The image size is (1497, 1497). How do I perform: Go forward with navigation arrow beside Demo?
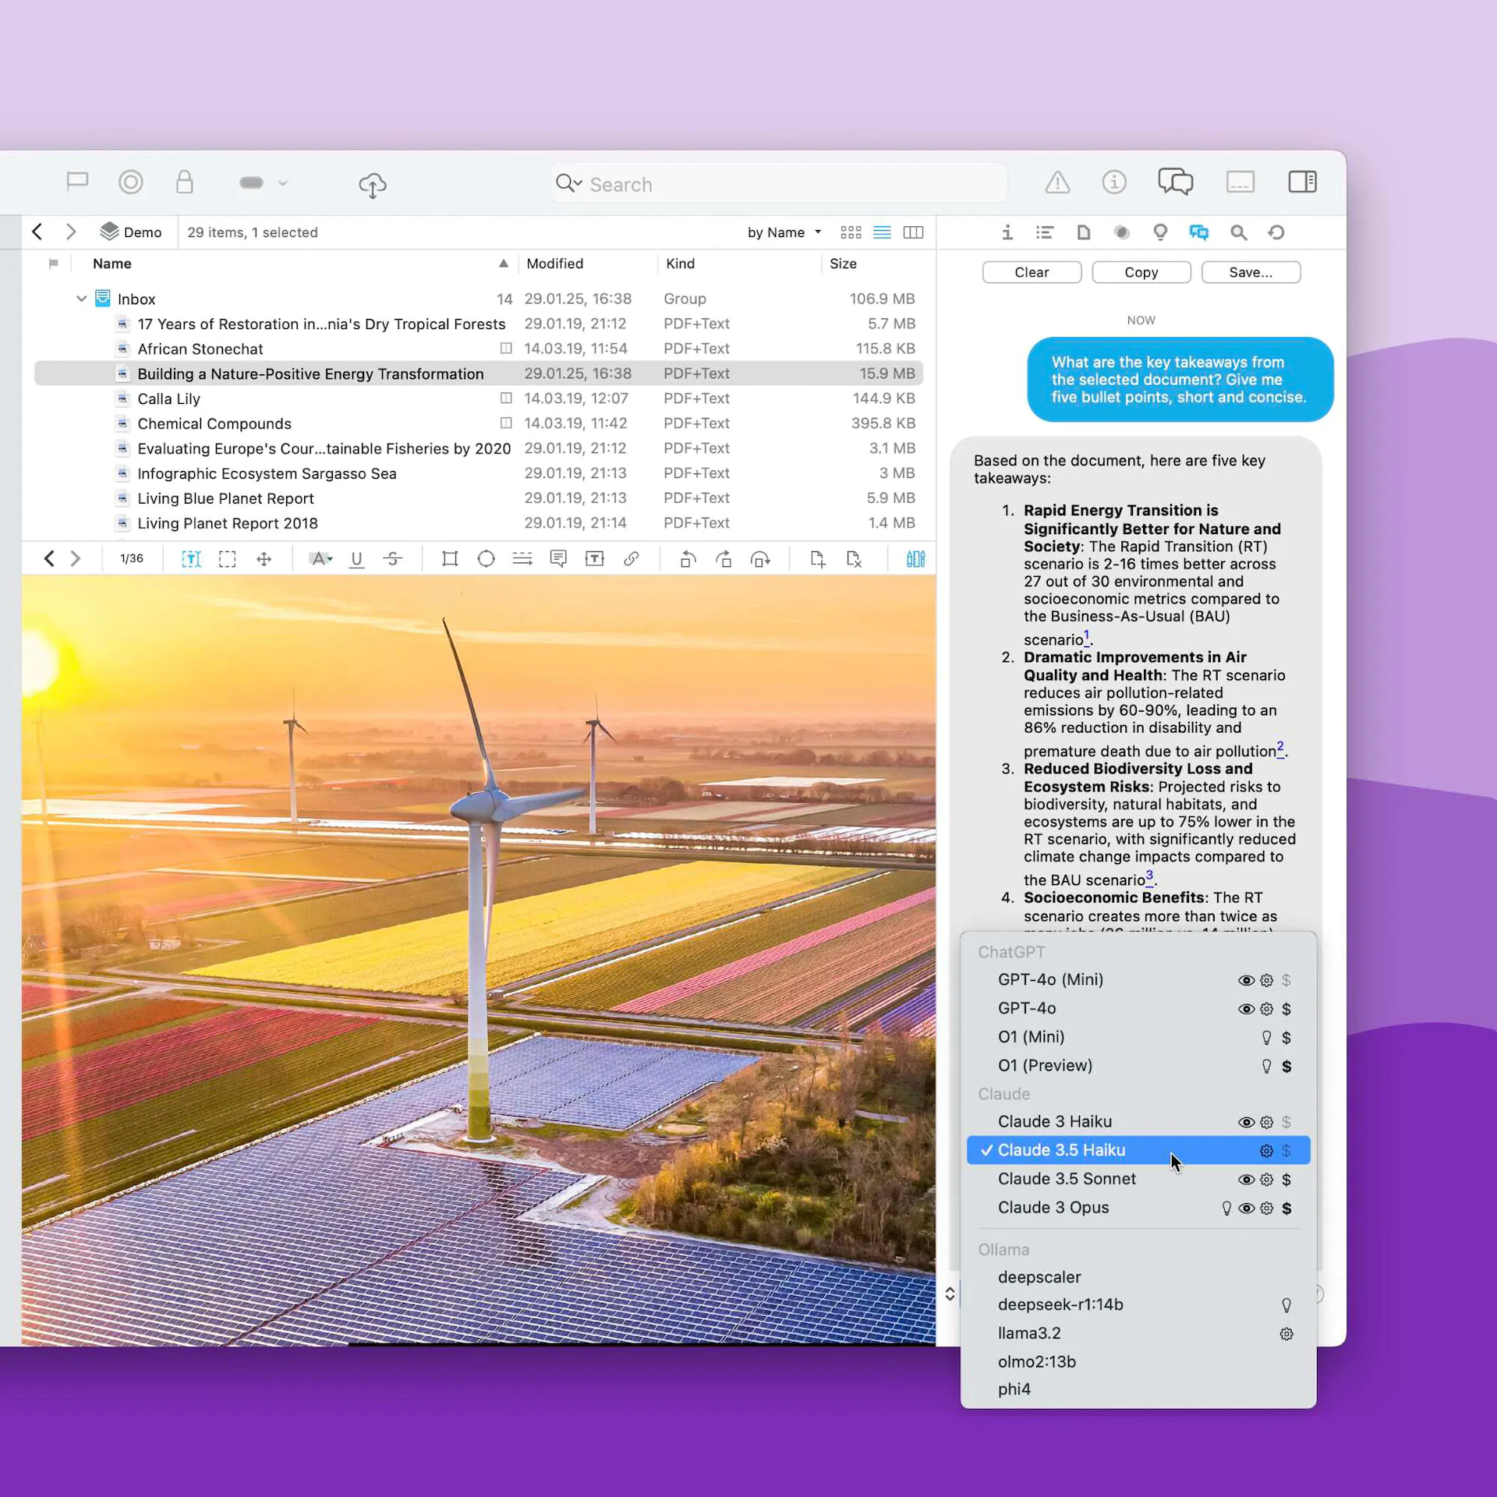point(71,232)
